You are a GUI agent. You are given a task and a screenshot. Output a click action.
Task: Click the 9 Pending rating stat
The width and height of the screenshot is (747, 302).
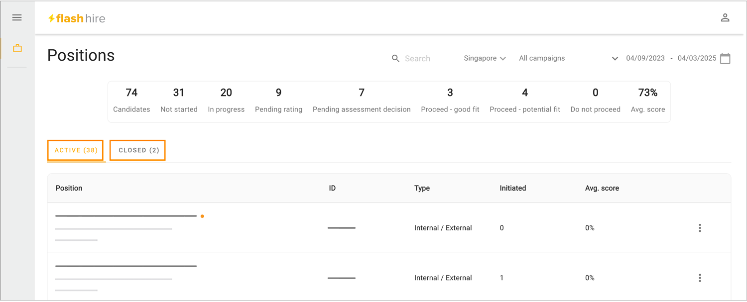278,101
